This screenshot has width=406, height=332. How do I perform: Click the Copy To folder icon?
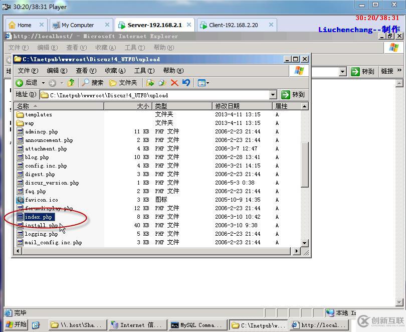162,83
